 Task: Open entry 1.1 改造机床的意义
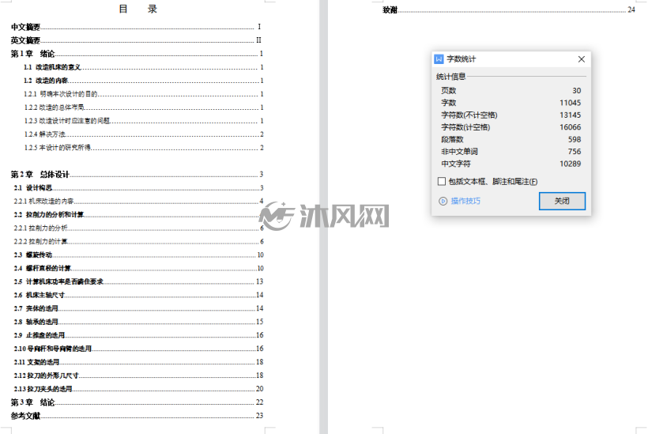[x=143, y=67]
